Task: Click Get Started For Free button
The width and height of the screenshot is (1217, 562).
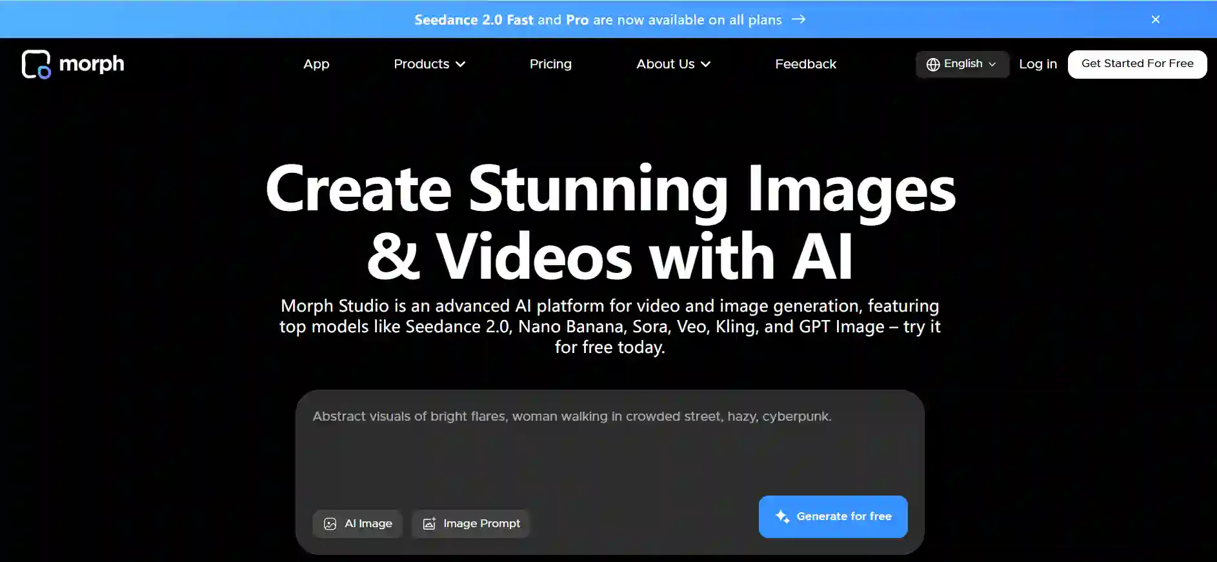Action: point(1137,64)
